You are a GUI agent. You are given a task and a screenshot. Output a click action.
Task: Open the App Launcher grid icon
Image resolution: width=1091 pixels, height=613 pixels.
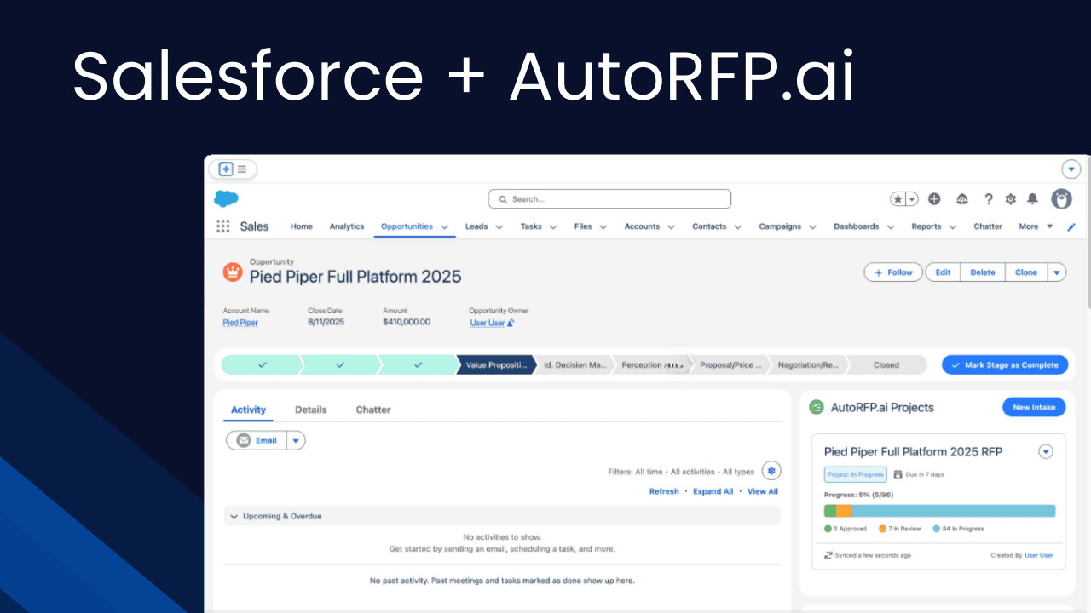click(222, 226)
